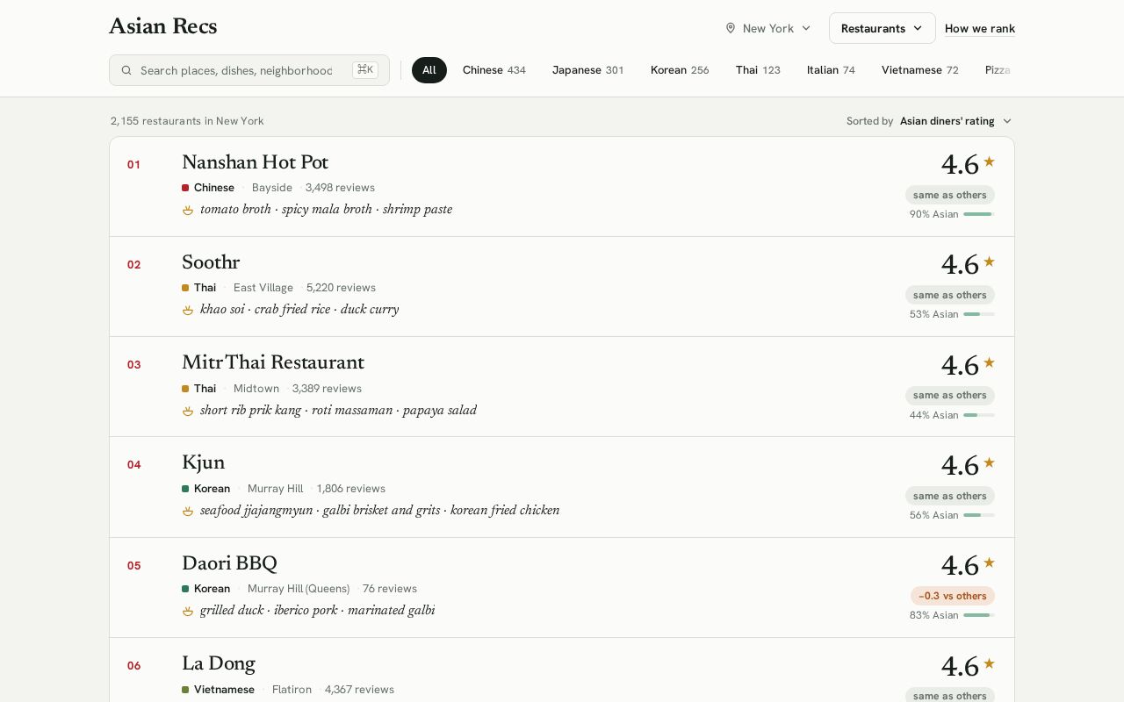Open MitrThai Restaurant page
1124x702 pixels.
(273, 363)
